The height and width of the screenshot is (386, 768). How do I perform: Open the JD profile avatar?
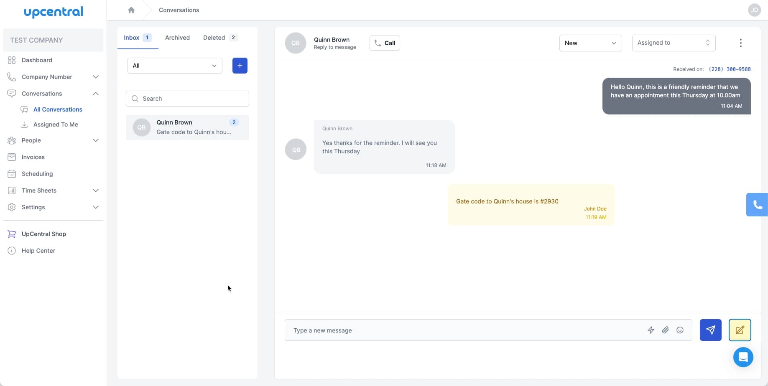coord(754,10)
